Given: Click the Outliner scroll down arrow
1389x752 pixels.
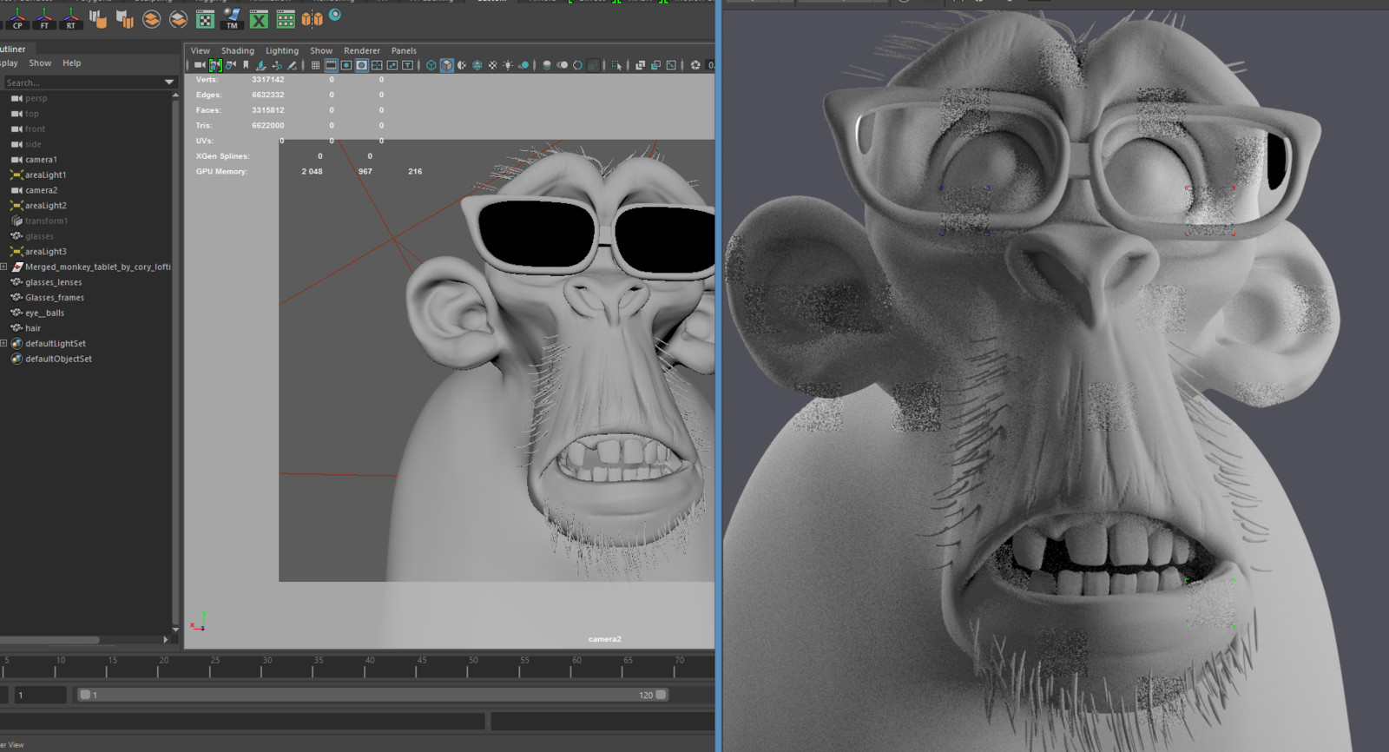Looking at the screenshot, I should point(175,629).
